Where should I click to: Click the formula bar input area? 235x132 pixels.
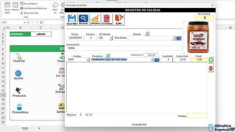(55, 22)
